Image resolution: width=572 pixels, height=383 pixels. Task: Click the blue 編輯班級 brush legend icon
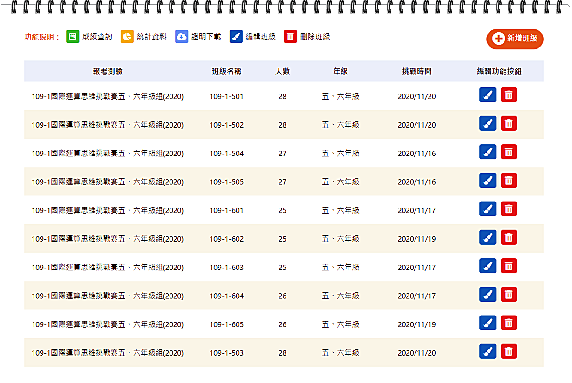click(236, 36)
